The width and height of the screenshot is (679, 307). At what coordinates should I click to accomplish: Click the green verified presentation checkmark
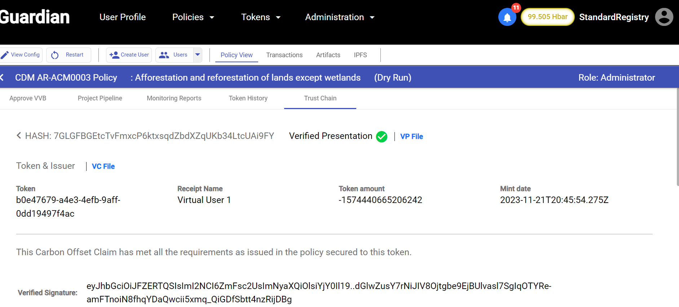(x=382, y=137)
